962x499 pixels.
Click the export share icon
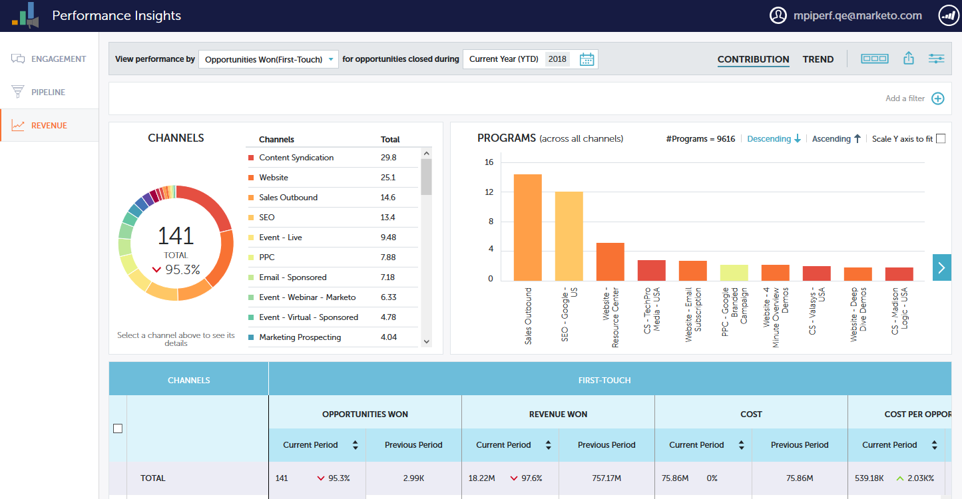[908, 59]
